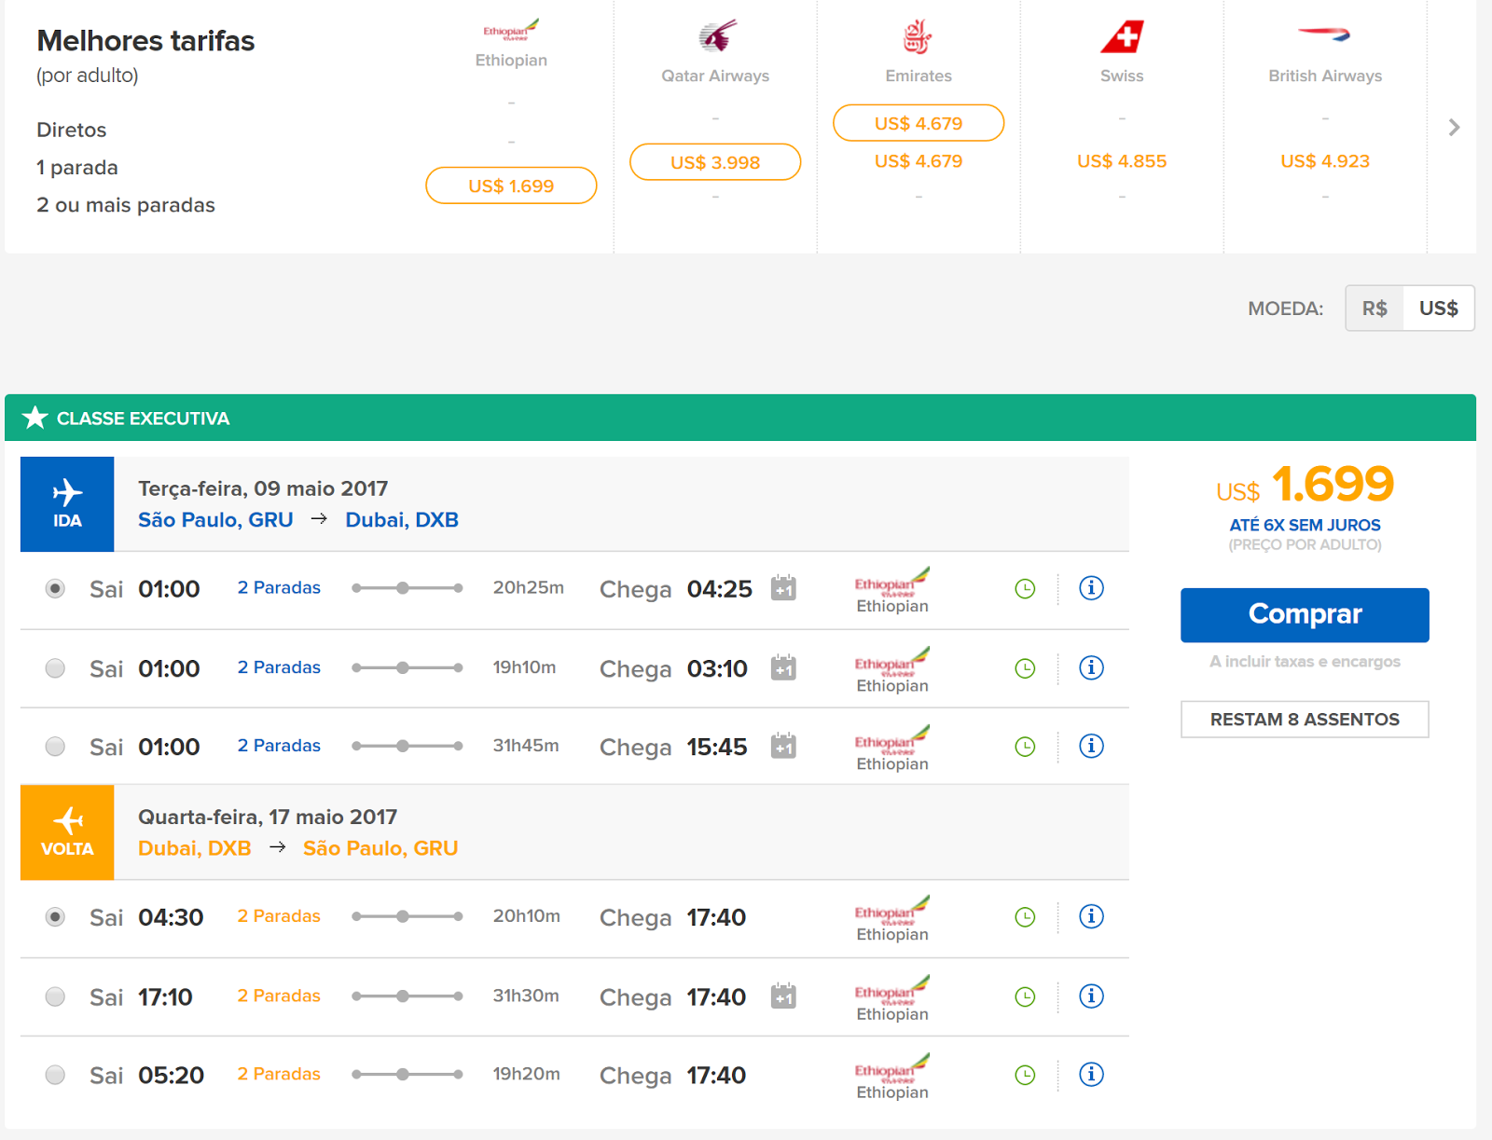Screen dimensions: 1492x1140
Task: Expand 2 Paradas details for 20h25m outbound flight
Action: coord(279,587)
